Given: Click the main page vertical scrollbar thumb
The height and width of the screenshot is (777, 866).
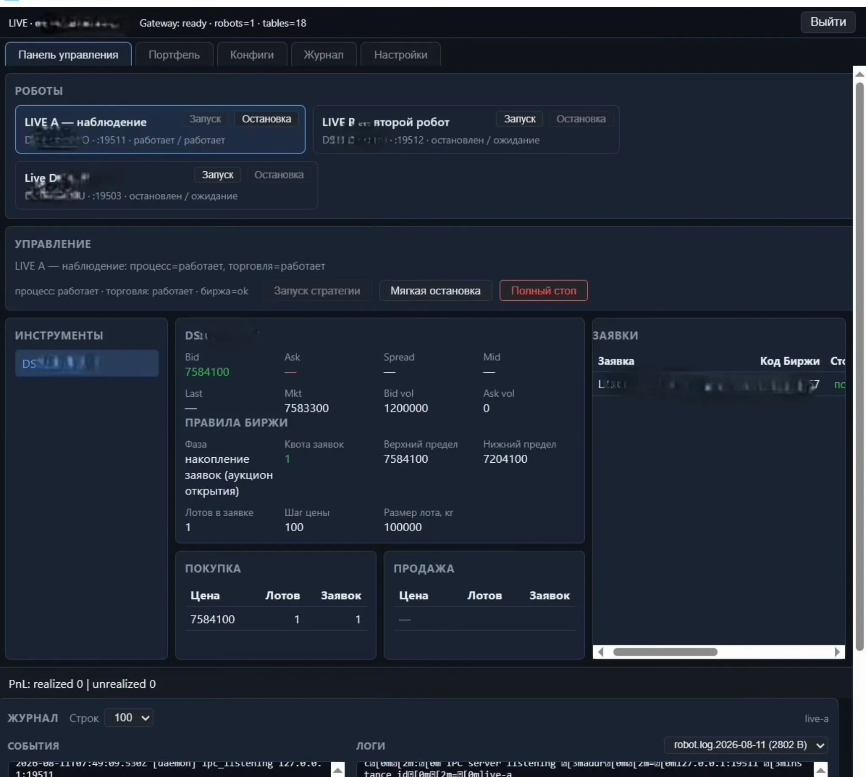Looking at the screenshot, I should [860, 366].
